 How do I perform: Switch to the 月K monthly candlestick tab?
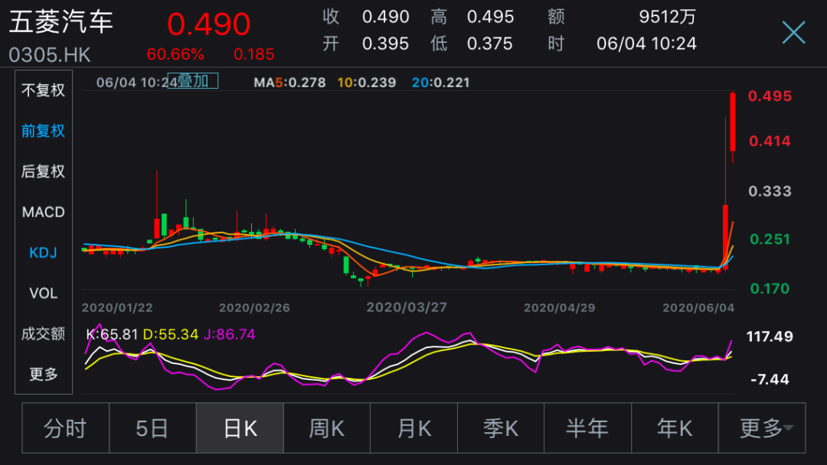tap(413, 428)
